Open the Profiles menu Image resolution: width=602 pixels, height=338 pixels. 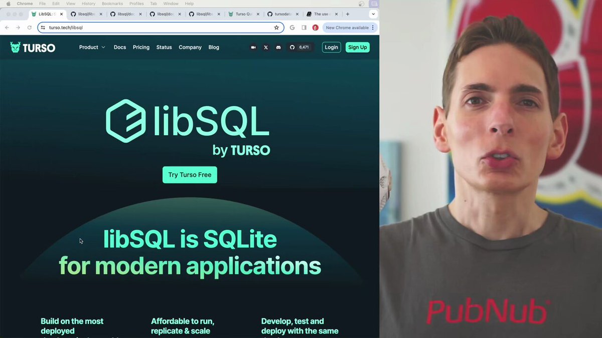pyautogui.click(x=136, y=4)
